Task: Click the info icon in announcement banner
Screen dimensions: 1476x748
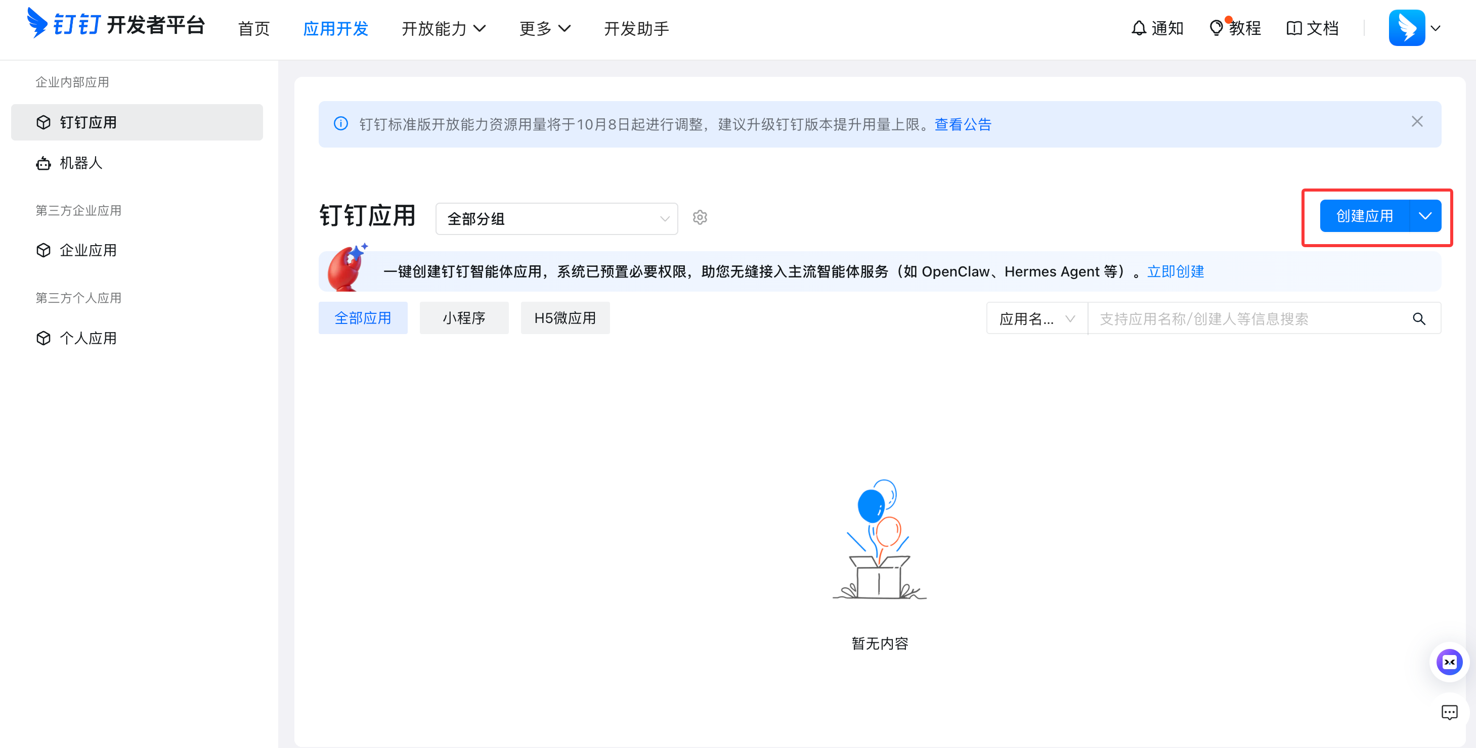Action: click(341, 124)
